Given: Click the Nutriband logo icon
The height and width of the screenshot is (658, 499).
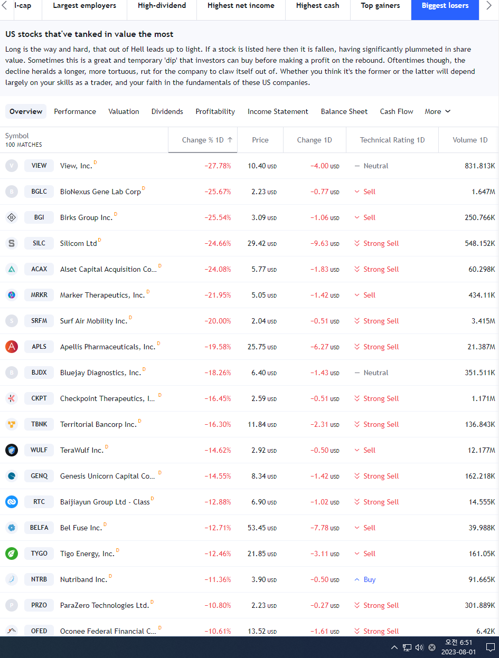Looking at the screenshot, I should coord(12,579).
